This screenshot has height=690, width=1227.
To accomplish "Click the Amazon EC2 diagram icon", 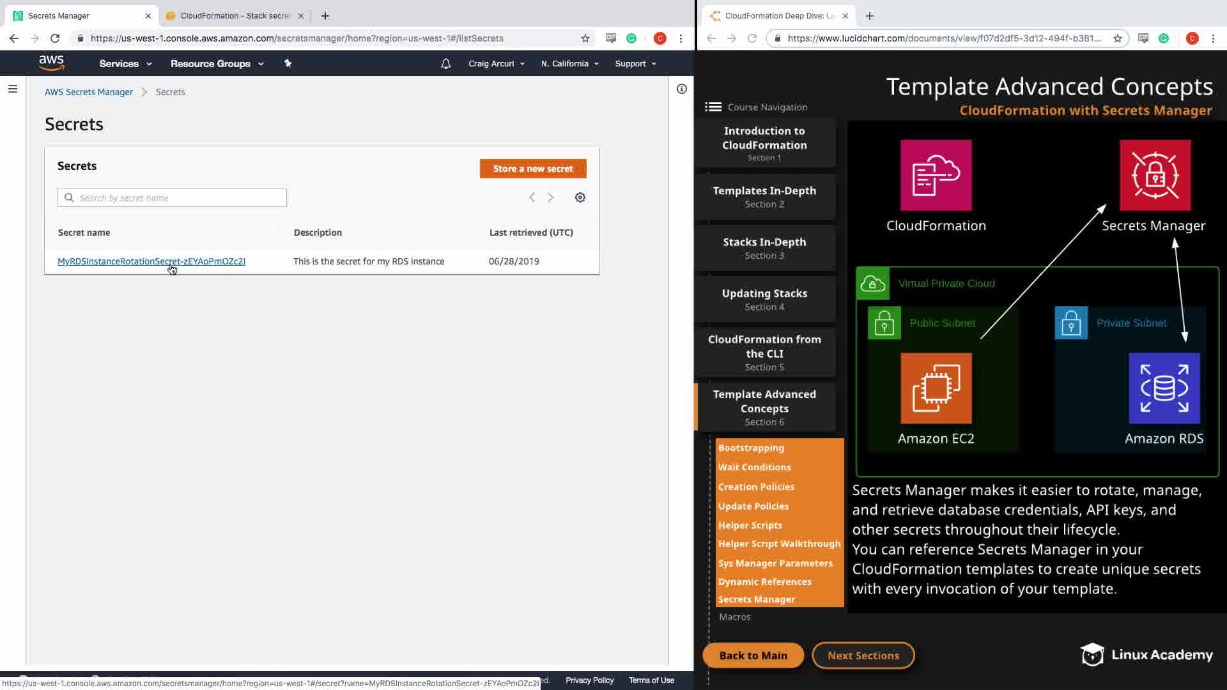I will click(936, 388).
